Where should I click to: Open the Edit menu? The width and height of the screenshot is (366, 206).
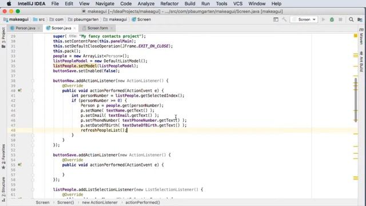point(69,4)
